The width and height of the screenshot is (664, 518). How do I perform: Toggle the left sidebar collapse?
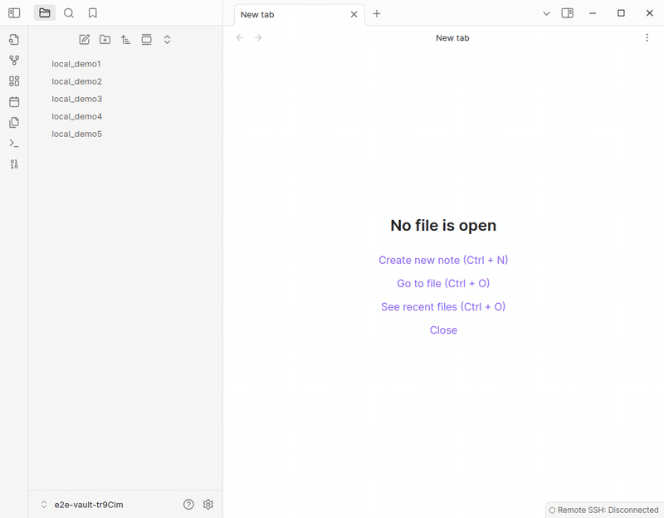(14, 13)
